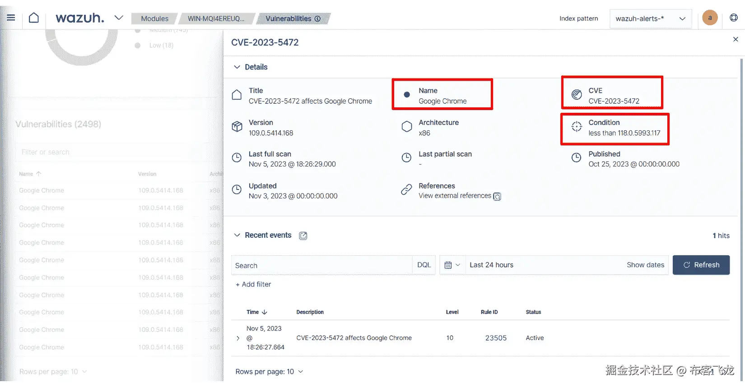745x387 pixels.
Task: Click the Name dot icon
Action: tap(407, 95)
